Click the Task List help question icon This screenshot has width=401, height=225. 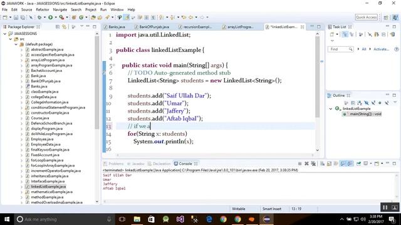click(397, 49)
